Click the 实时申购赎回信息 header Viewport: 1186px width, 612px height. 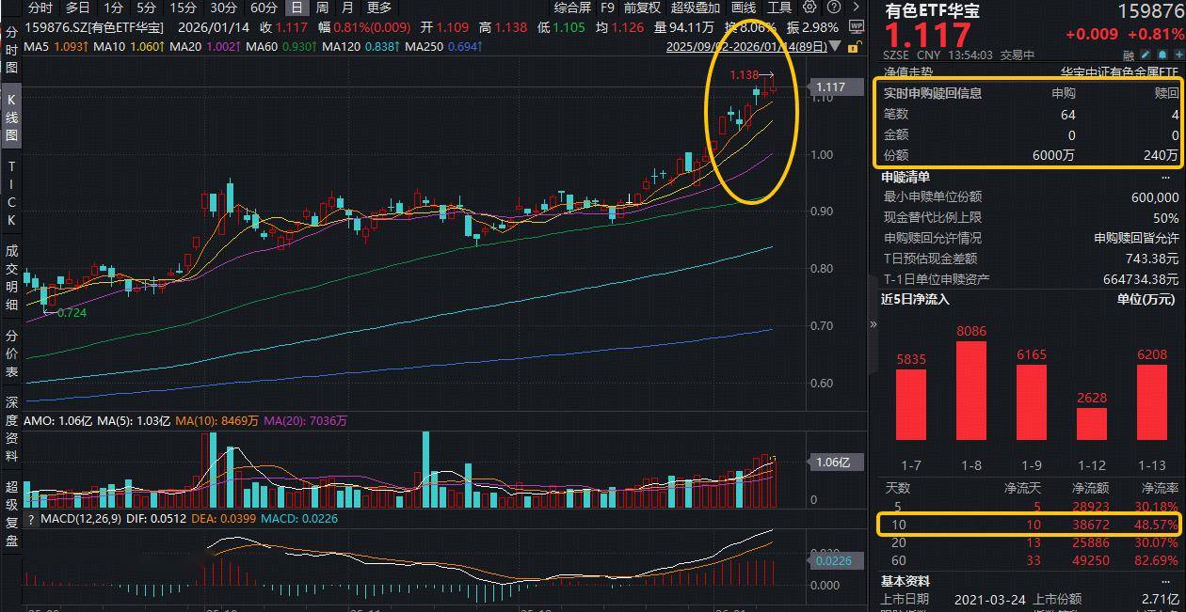pyautogui.click(x=932, y=93)
